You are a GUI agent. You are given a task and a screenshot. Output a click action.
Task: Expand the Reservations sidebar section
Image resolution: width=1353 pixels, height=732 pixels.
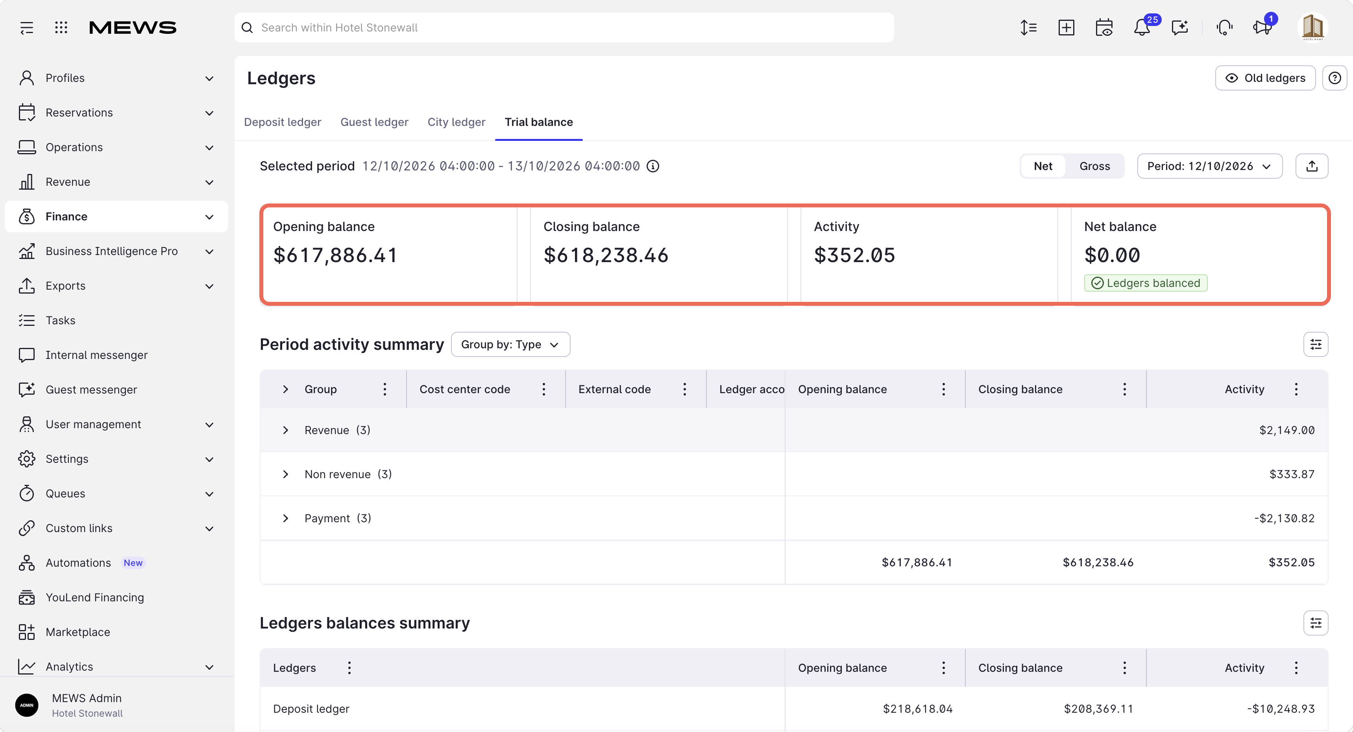116,113
